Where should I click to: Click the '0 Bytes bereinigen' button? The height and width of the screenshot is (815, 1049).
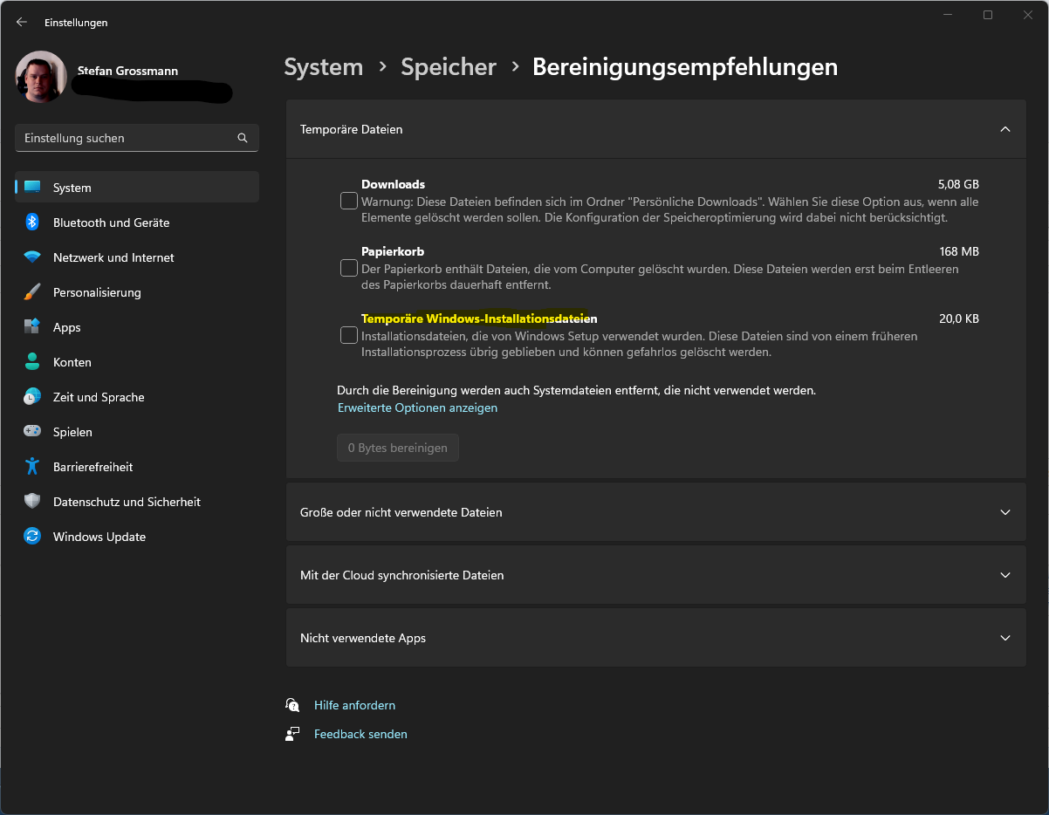398,448
